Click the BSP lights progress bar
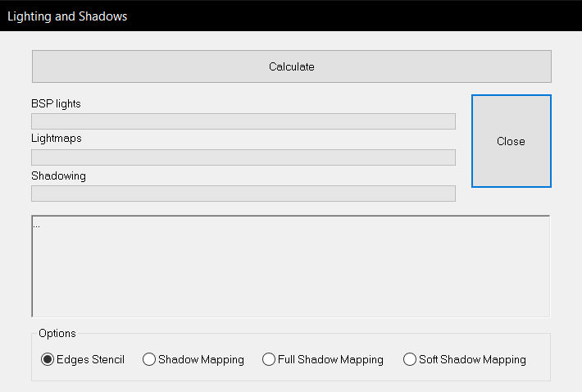This screenshot has width=582, height=392. point(243,121)
